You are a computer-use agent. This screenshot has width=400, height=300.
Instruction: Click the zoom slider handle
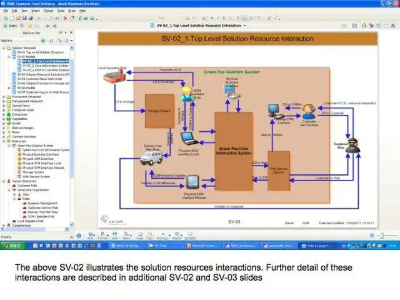click(x=382, y=235)
